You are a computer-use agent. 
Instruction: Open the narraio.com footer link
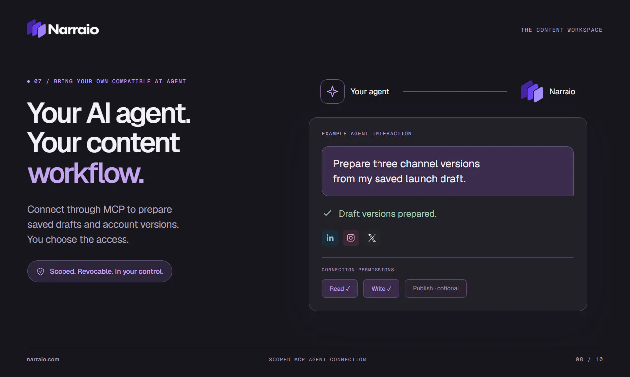(x=43, y=359)
